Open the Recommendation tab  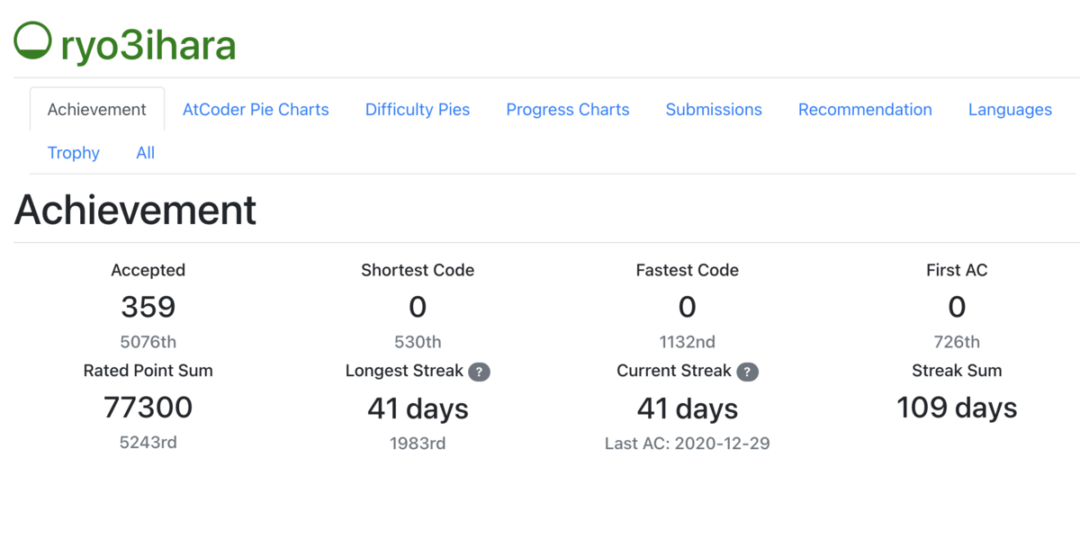(x=865, y=110)
